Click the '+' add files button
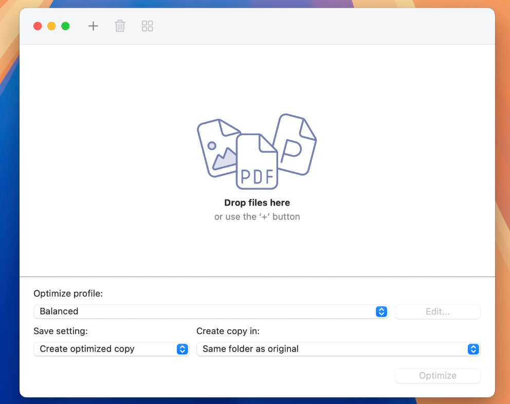This screenshot has width=510, height=404. pos(93,26)
